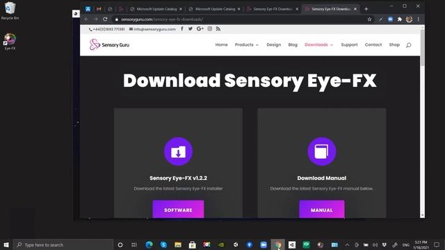Open the taskbar clock showing 5:21 PM
This screenshot has height=250, width=445.
coord(421,244)
